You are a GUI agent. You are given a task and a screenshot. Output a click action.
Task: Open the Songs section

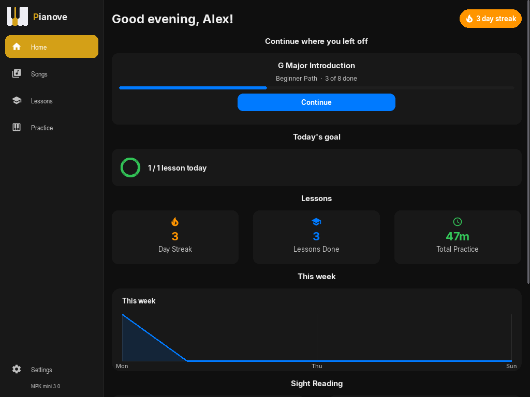[x=52, y=73]
